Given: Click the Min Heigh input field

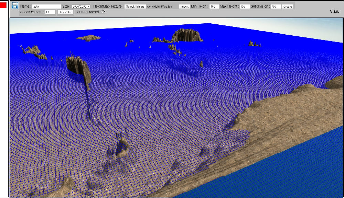Looking at the screenshot, I should pos(214,7).
